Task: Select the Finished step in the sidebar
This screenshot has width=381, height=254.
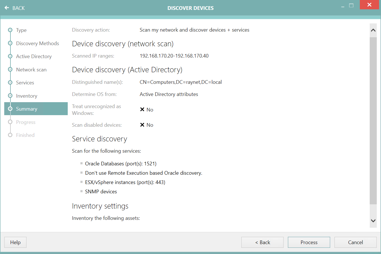Action: 25,135
